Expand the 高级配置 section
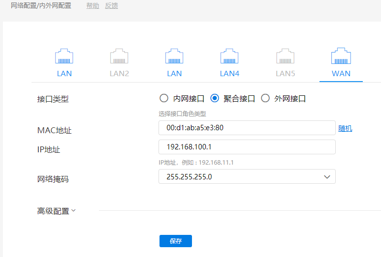The width and height of the screenshot is (381, 257). (57, 211)
